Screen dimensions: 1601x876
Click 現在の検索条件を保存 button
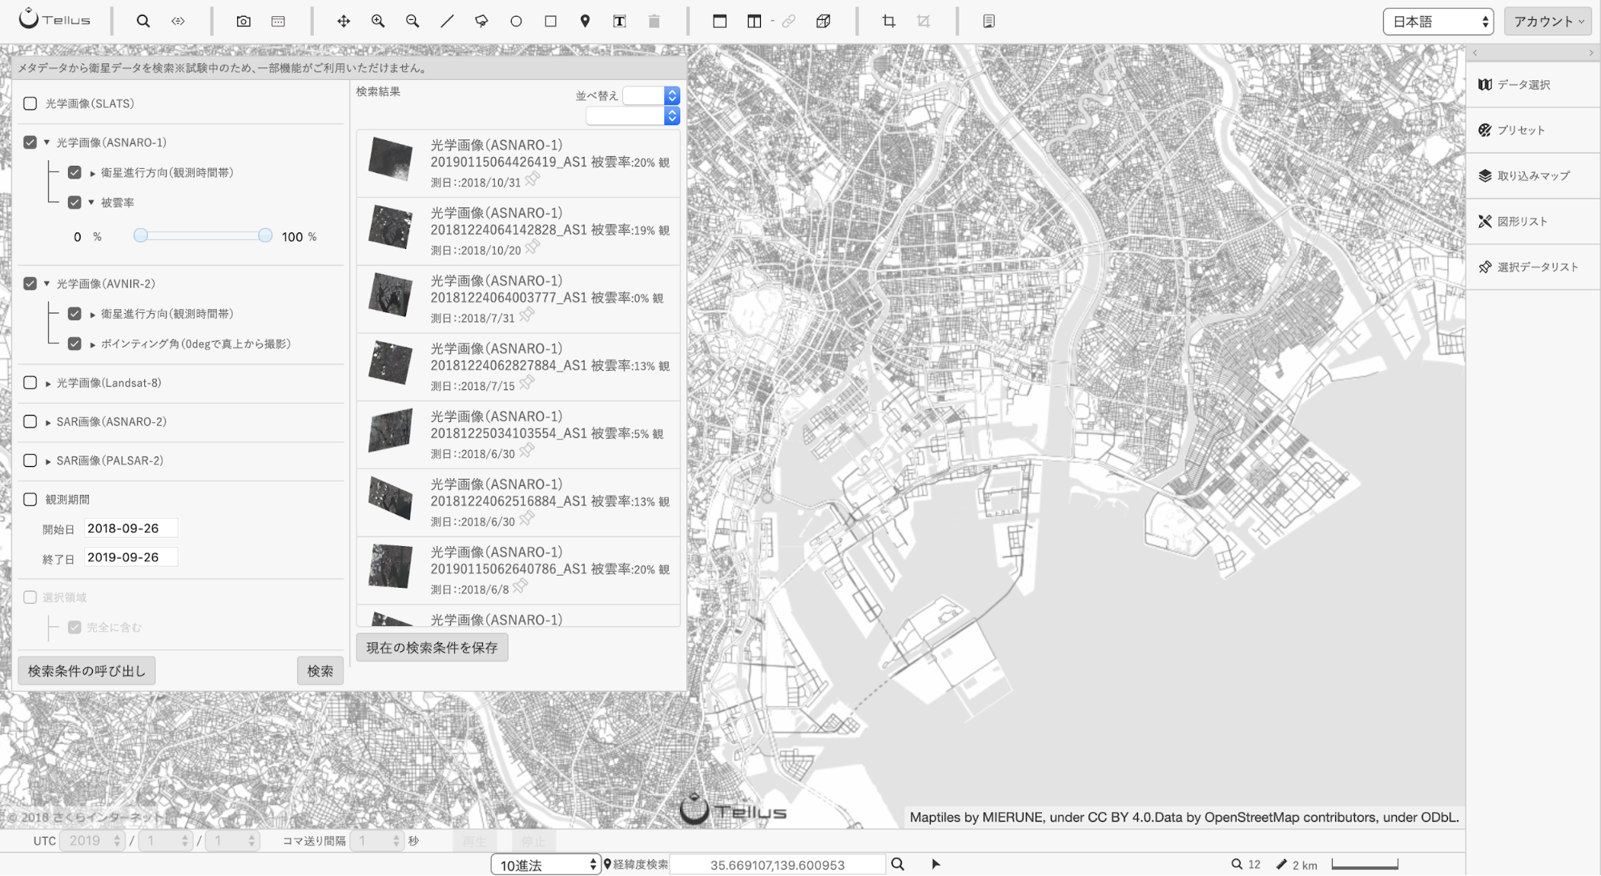(432, 647)
